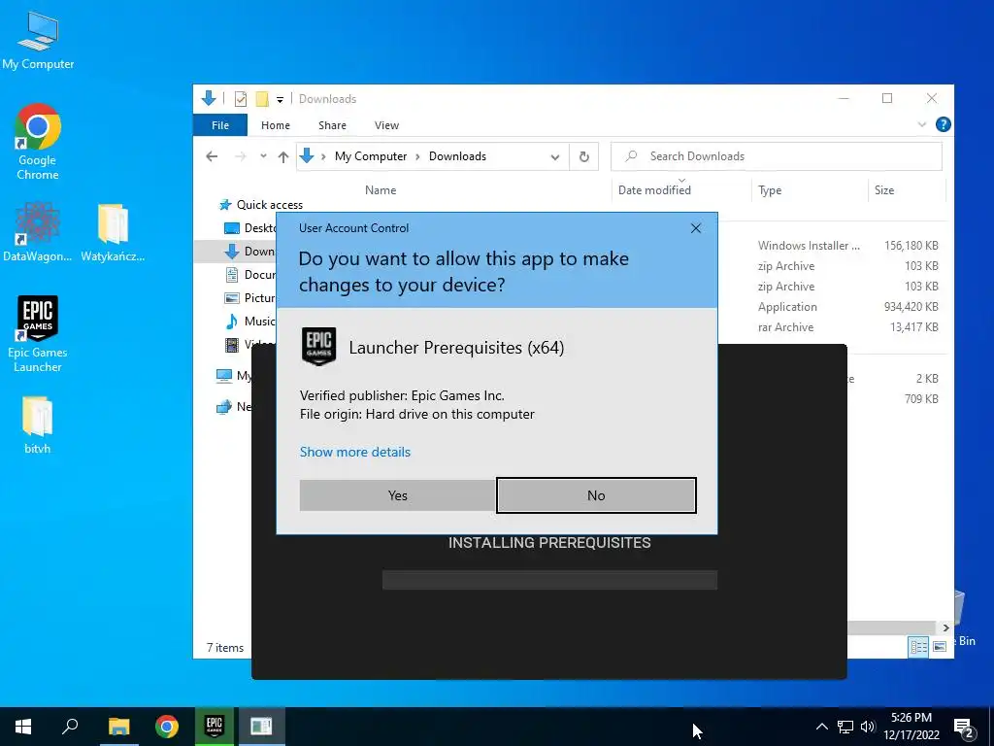The width and height of the screenshot is (994, 746).
Task: Open Share ribbon tab in Explorer
Action: click(332, 125)
